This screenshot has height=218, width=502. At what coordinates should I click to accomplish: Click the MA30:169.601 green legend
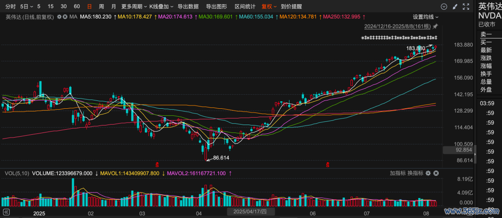(216, 17)
